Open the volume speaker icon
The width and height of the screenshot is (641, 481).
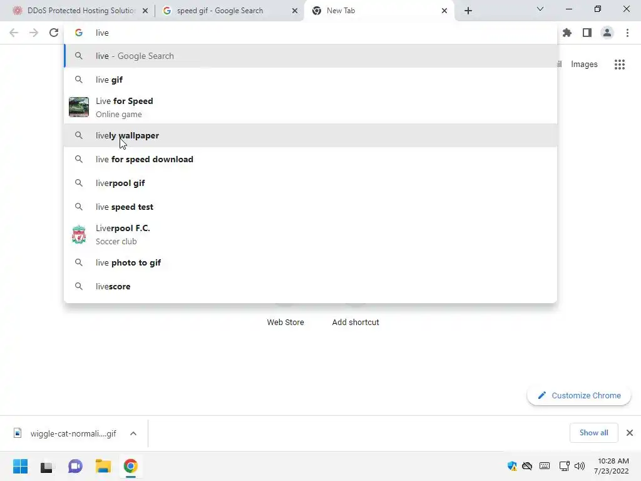(579, 466)
